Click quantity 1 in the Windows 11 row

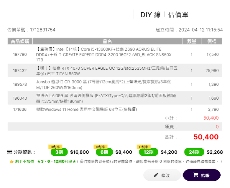coord(192,109)
